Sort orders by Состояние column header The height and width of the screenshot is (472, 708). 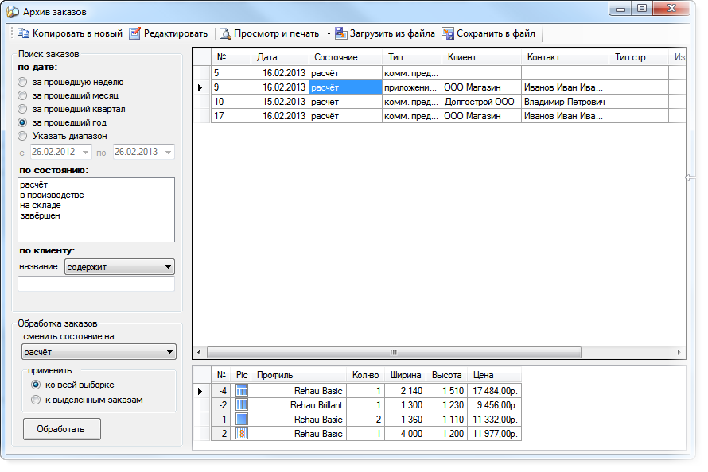345,57
